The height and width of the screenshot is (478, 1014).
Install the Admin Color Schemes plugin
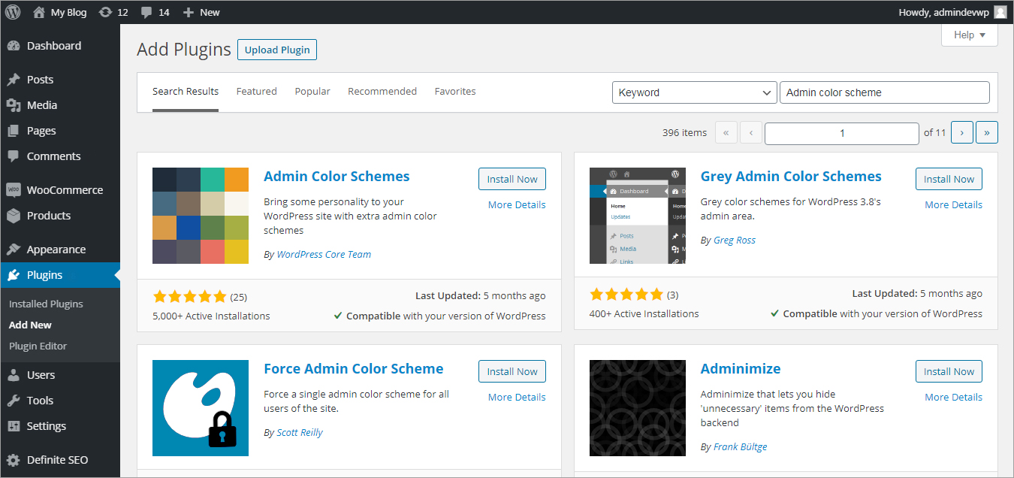512,179
